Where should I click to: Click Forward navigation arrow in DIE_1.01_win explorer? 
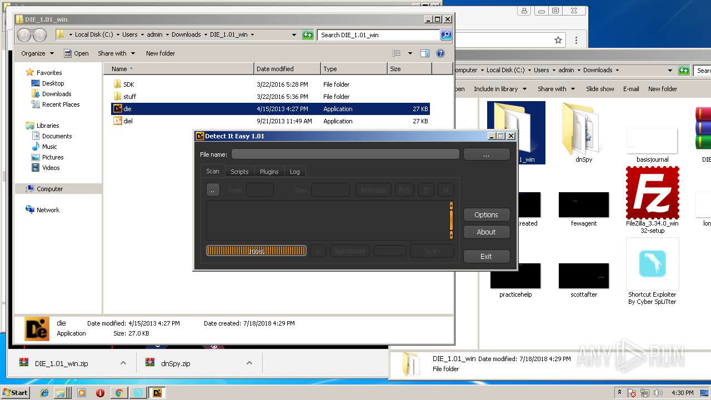pyautogui.click(x=39, y=35)
